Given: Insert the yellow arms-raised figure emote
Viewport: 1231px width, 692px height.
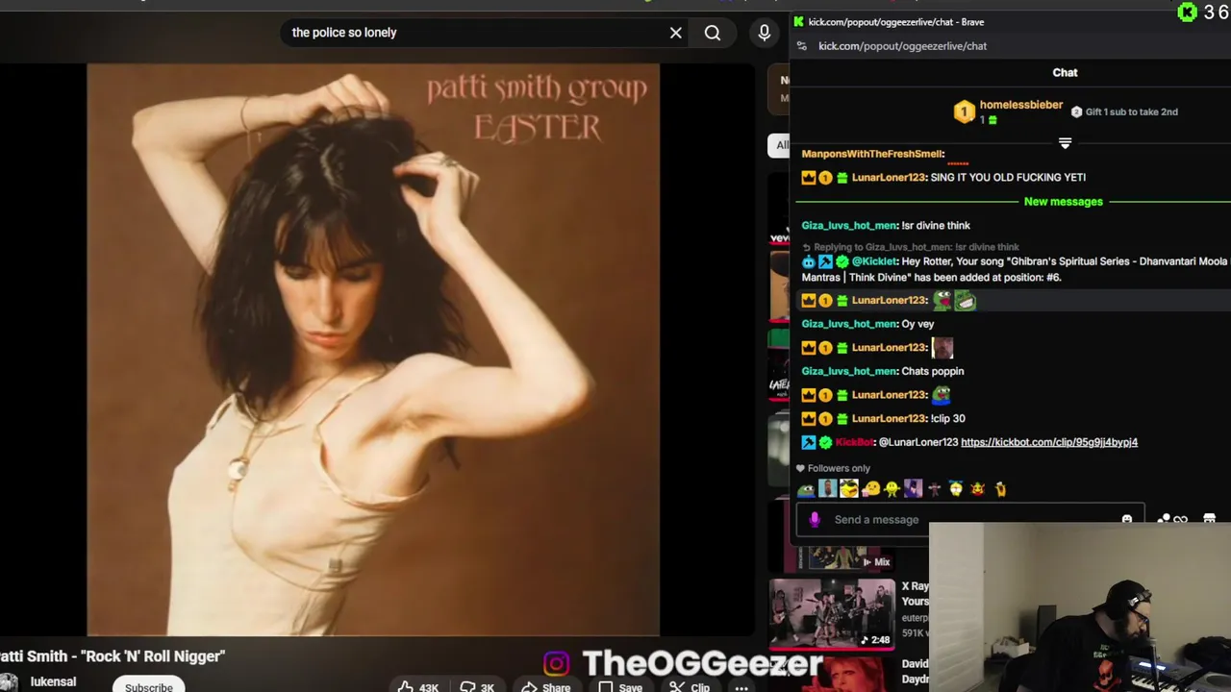Looking at the screenshot, I should (1000, 489).
